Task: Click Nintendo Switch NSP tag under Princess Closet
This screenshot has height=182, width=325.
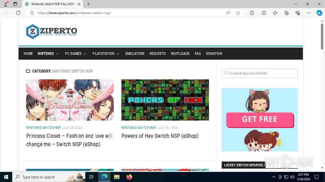Action: (x=43, y=128)
